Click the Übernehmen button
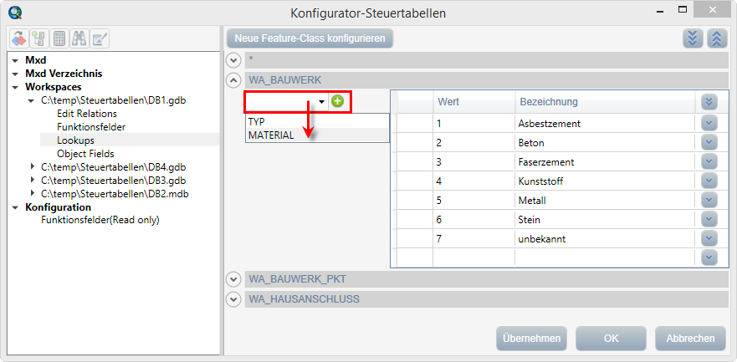Image resolution: width=737 pixels, height=362 pixels. [531, 339]
